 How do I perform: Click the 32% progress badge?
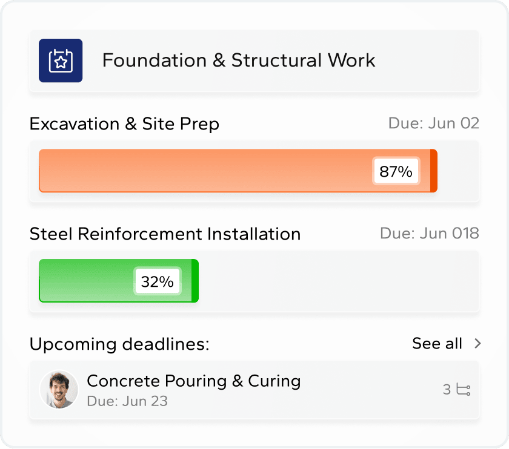(156, 281)
